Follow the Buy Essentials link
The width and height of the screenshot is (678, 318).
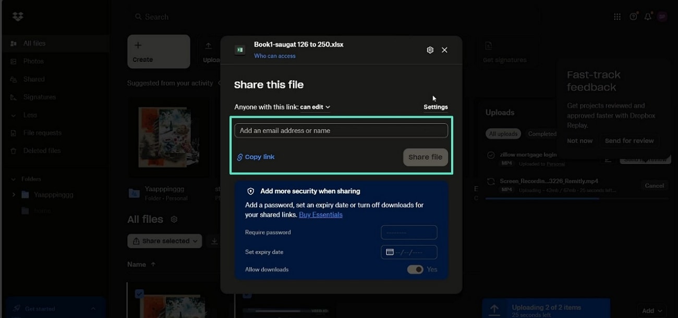click(321, 214)
